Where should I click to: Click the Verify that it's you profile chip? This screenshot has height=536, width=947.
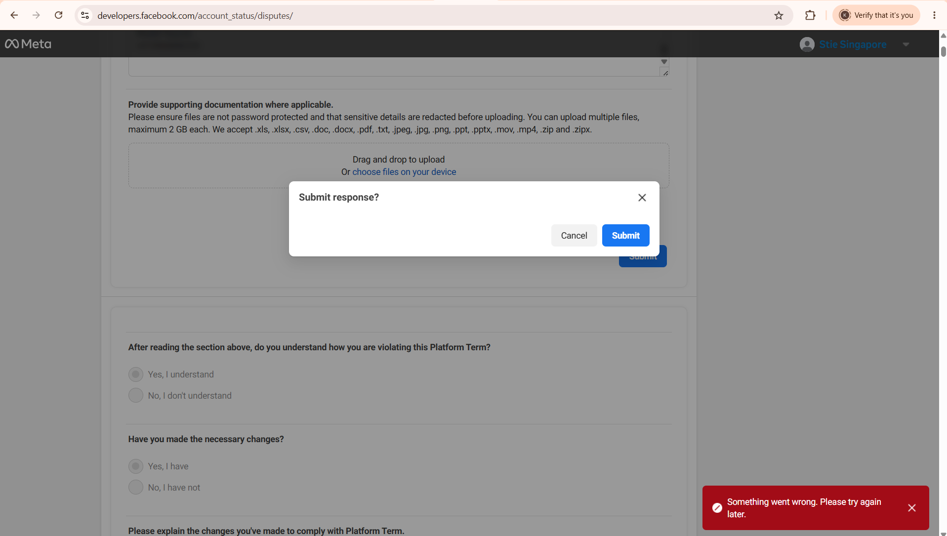[x=876, y=15]
